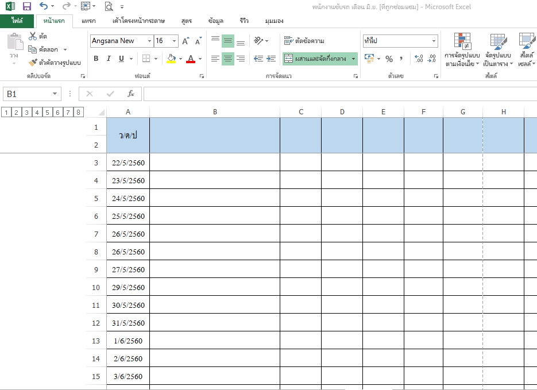The image size is (537, 390).
Task: Open the underline style dropdown arrow
Action: tap(131, 59)
